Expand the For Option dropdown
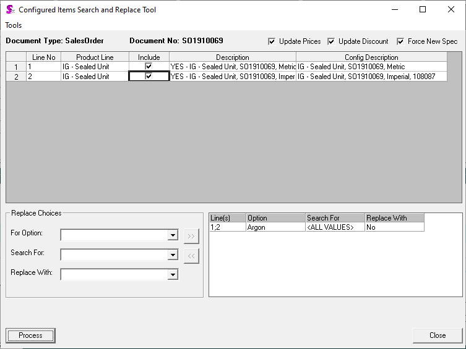This screenshot has height=349, width=466. coord(173,235)
